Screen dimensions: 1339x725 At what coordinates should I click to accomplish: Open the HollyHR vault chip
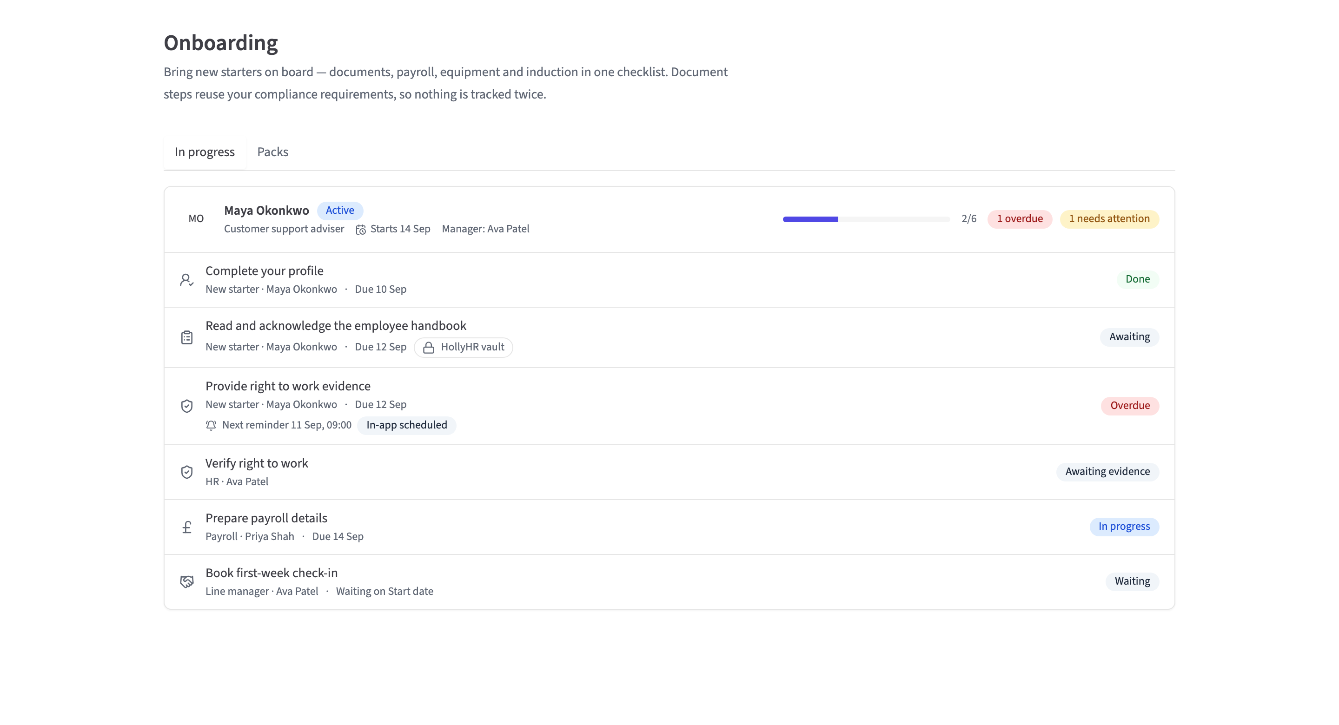(463, 347)
